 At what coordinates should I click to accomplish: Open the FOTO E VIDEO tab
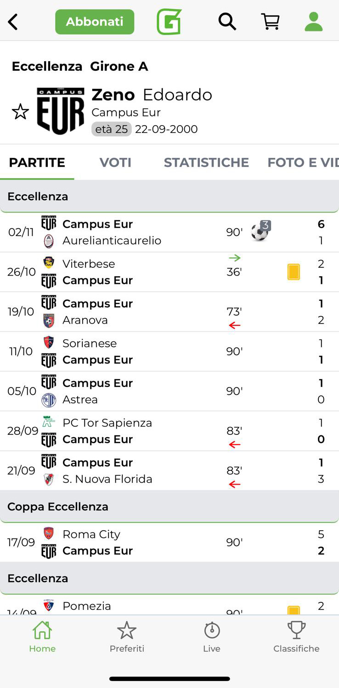[303, 162]
